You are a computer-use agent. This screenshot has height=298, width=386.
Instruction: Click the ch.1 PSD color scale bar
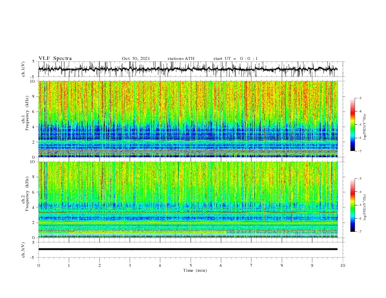pyautogui.click(x=352, y=124)
